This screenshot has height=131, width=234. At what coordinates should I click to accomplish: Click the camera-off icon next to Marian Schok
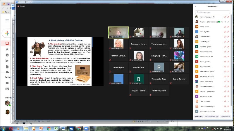(x=228, y=36)
